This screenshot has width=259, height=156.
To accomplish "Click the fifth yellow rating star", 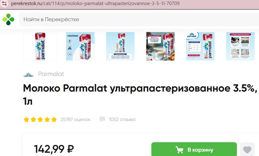I will 54,119.
